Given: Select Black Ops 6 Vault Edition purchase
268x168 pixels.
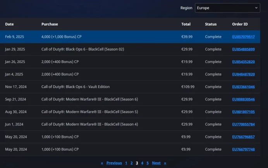Looking at the screenshot, I should coord(76,87).
